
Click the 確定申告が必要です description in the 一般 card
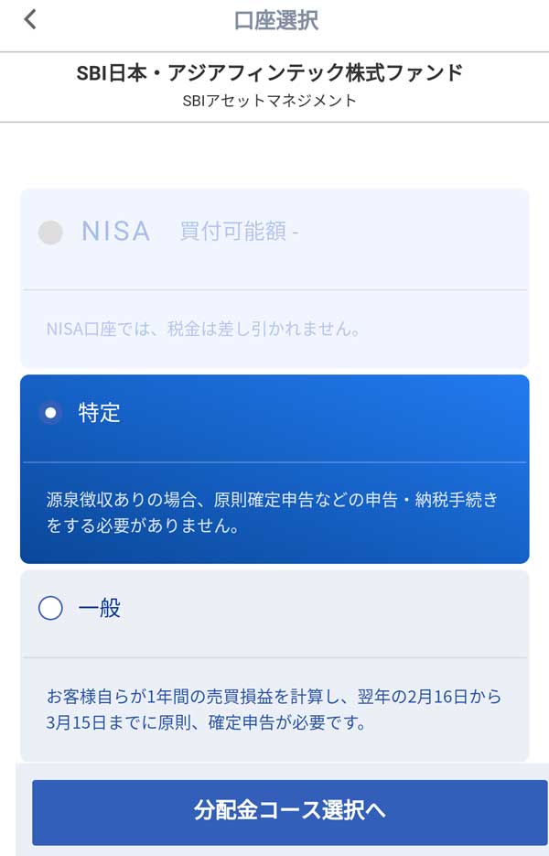(273, 710)
